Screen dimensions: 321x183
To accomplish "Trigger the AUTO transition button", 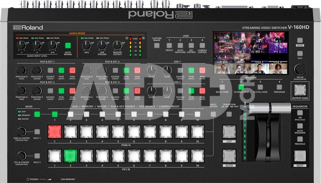I will [x=229, y=156].
